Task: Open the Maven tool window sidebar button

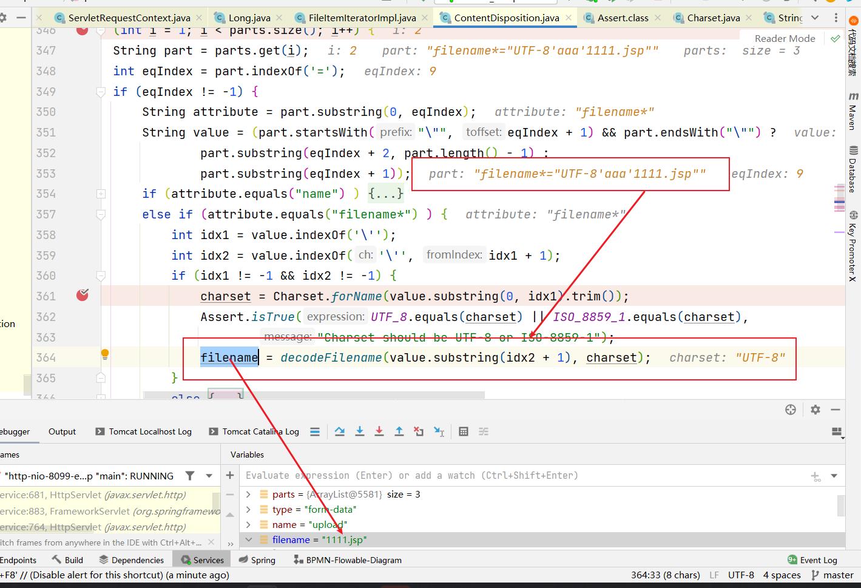Action: pos(853,111)
